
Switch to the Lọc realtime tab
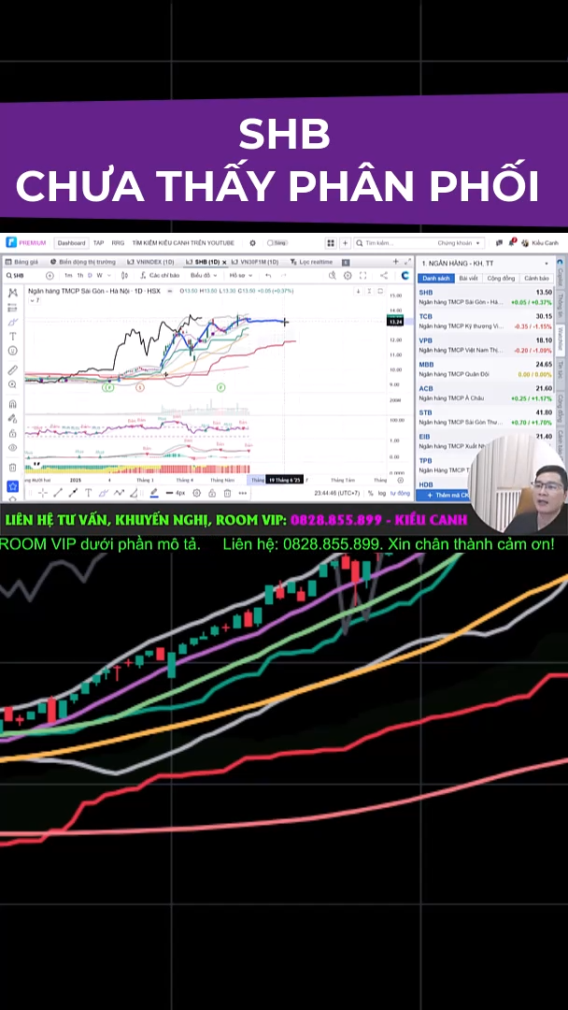point(312,262)
